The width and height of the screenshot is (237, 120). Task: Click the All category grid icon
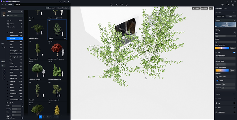(x=8, y=21)
